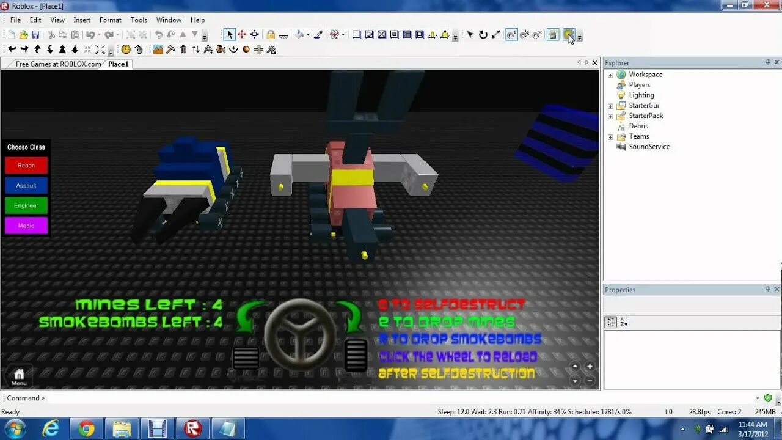Screen dimensions: 782x440
Task: Open the Tools menu
Action: coord(139,20)
